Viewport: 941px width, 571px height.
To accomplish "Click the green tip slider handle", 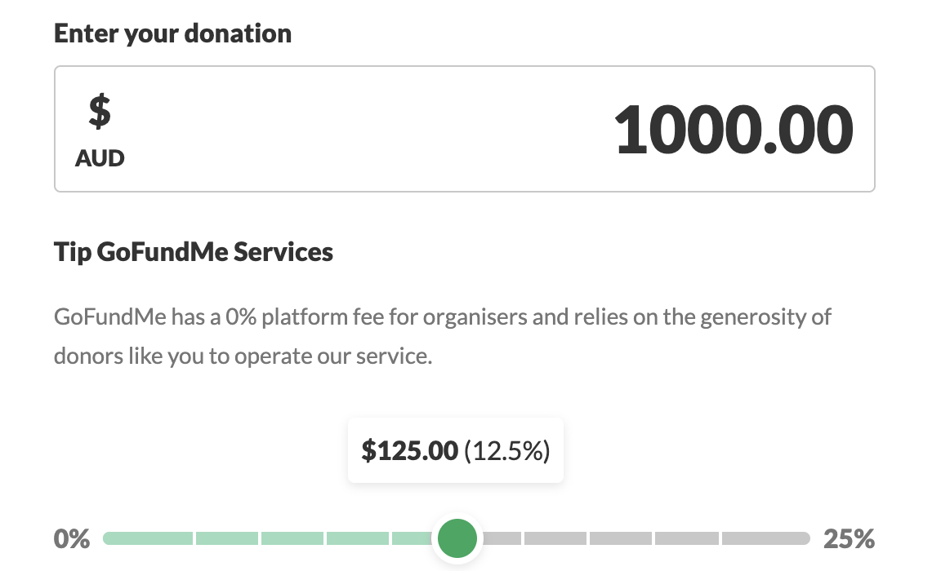I will pos(457,538).
